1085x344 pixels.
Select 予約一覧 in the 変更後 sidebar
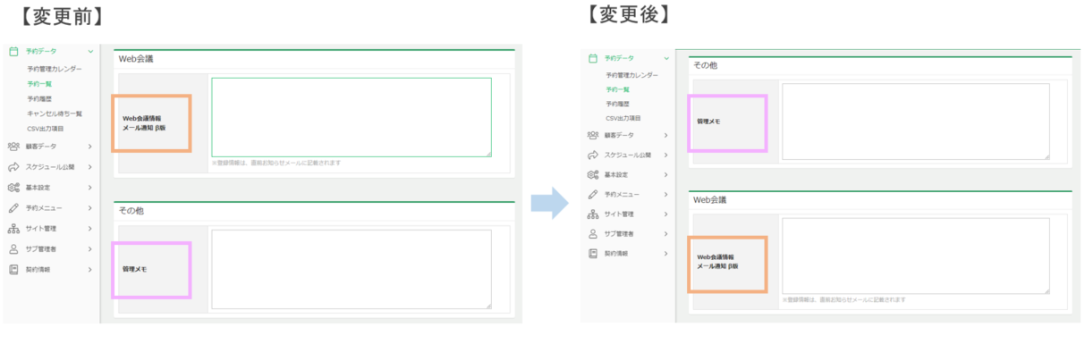tap(617, 89)
